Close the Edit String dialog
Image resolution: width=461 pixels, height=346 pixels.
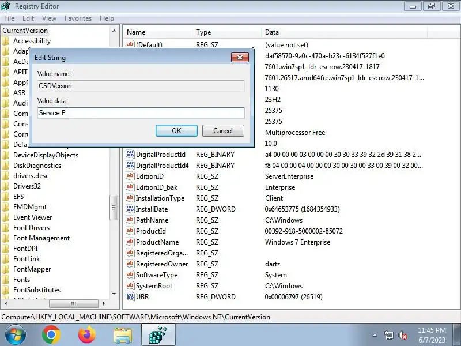[240, 57]
